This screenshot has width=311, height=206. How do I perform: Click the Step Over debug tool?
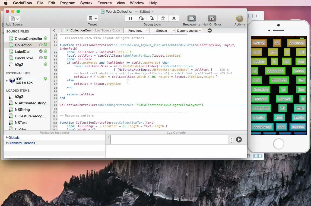tap(141, 18)
